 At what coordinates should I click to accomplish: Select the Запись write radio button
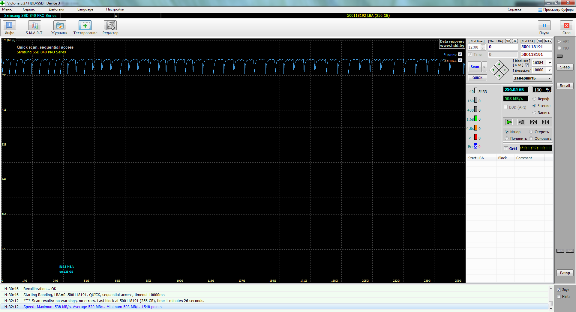534,113
